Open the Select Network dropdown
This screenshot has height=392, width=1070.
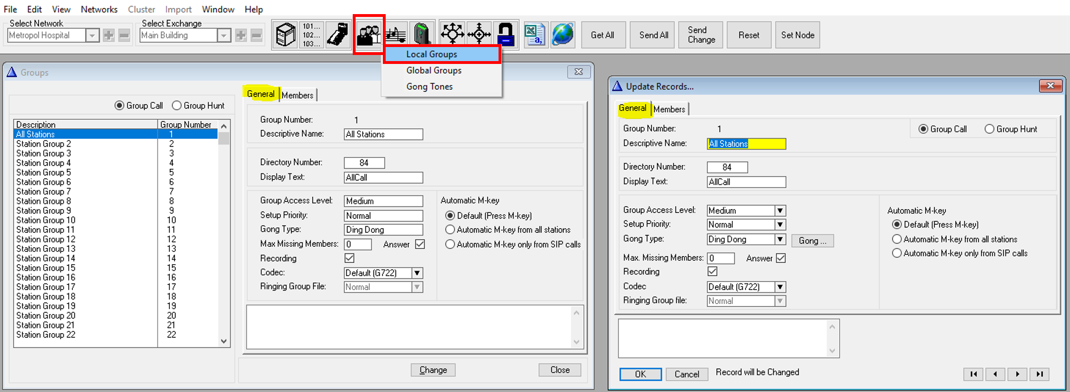pos(92,35)
